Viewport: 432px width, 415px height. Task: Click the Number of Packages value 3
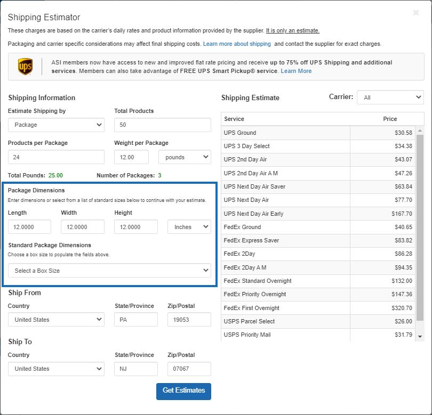click(159, 176)
